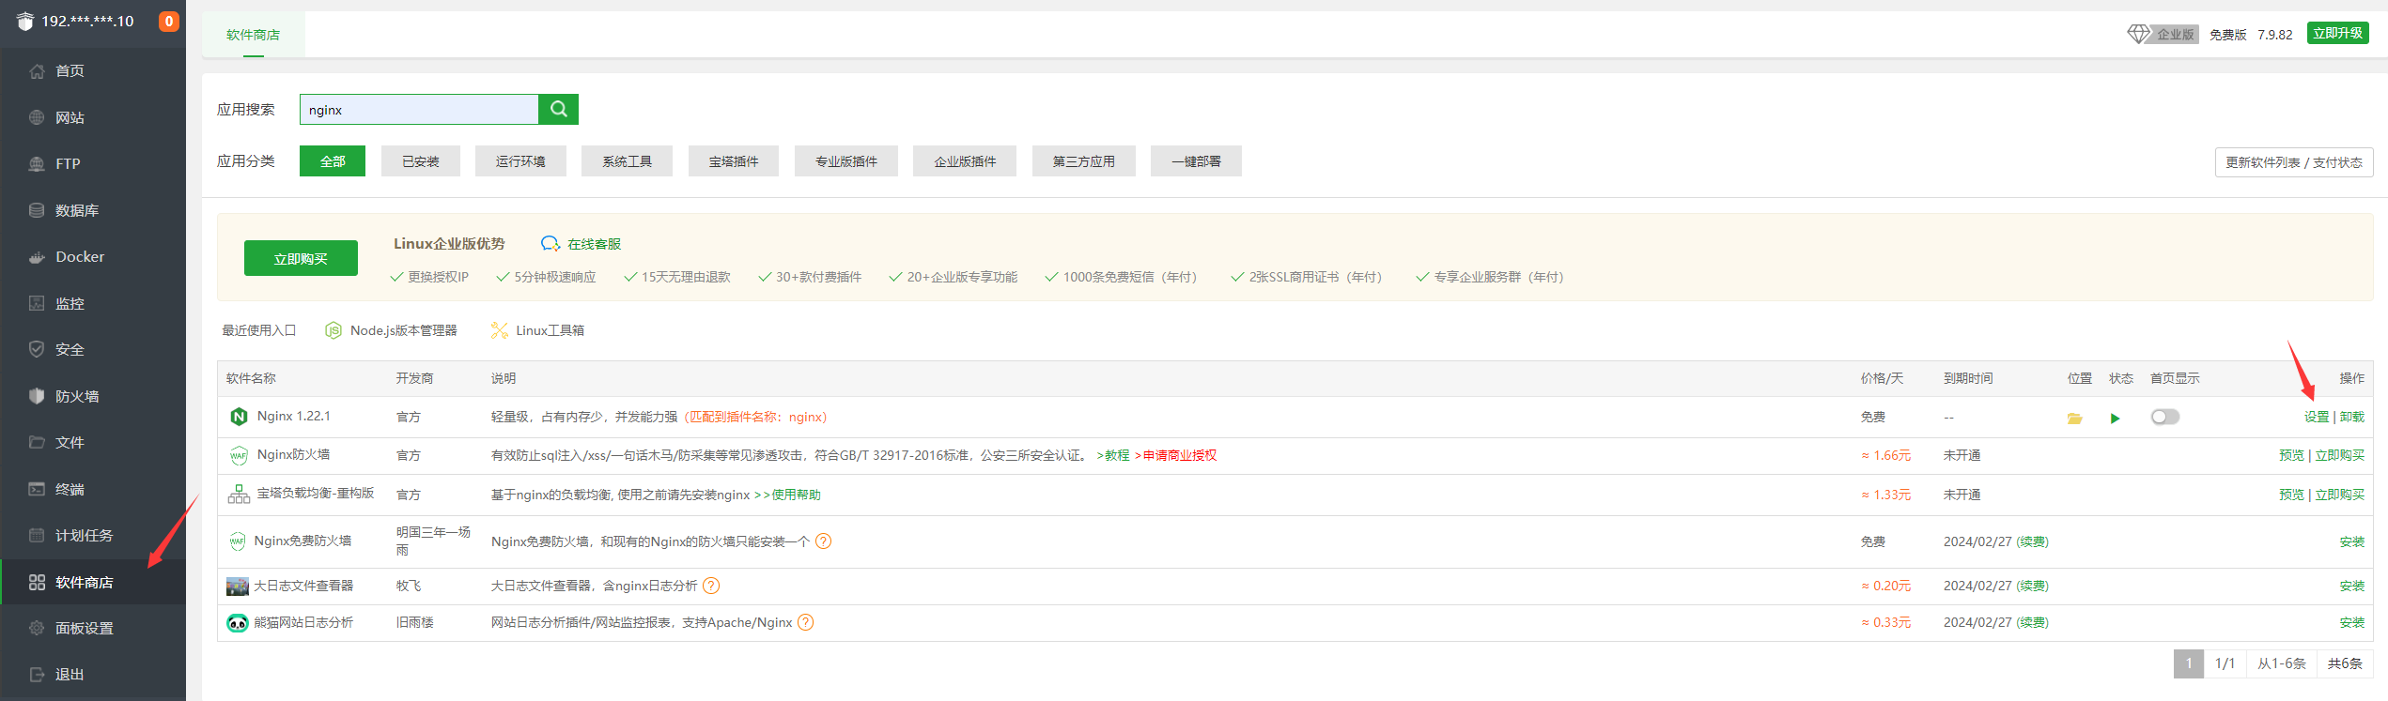Click 预览 for Nginx防火墙
This screenshot has width=2388, height=701.
click(2291, 455)
